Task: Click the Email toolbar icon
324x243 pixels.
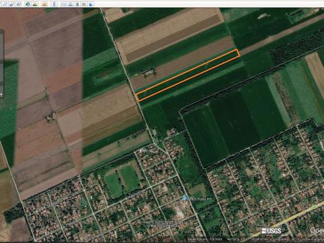Action: point(63,4)
